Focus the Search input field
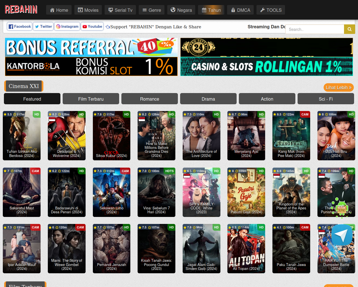The height and width of the screenshot is (287, 358). [315, 29]
